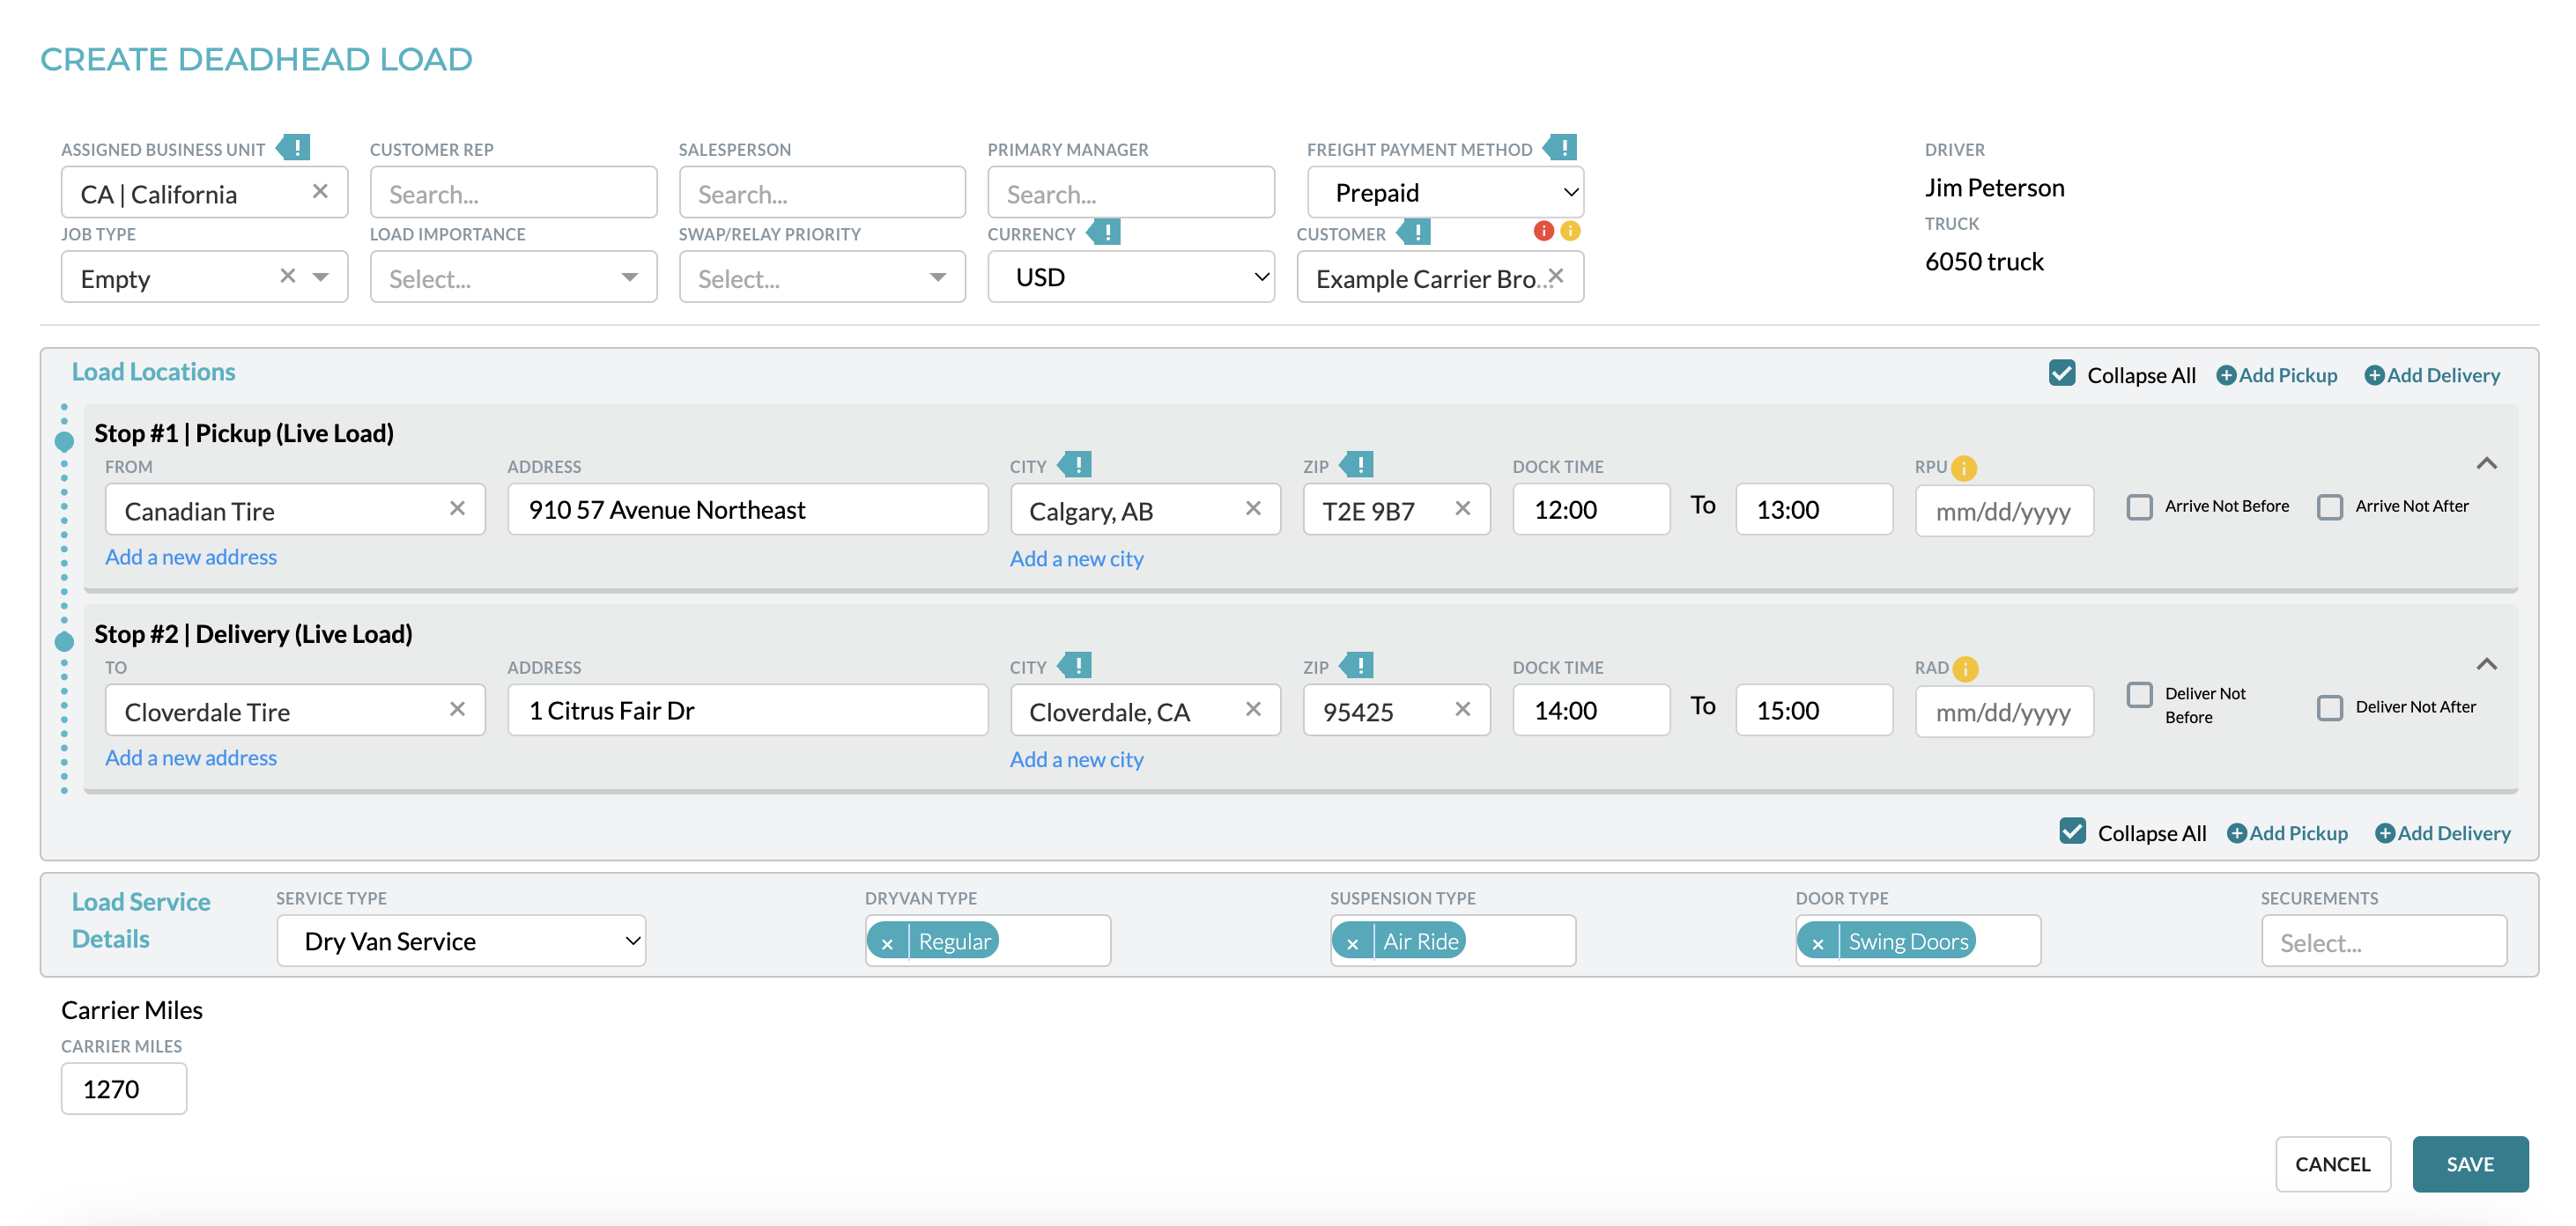Click Add a new address under Canadian Tire
This screenshot has height=1226, width=2576.
(x=191, y=557)
